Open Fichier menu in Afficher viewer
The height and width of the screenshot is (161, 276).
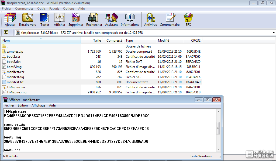[9, 105]
